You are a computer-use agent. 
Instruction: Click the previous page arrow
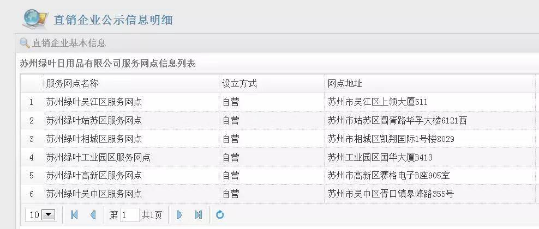pos(93,215)
